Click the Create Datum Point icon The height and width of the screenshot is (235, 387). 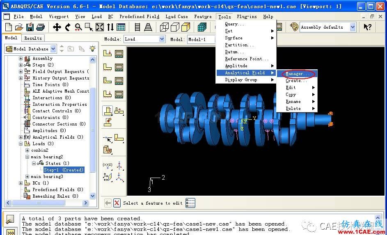pyautogui.click(x=108, y=165)
